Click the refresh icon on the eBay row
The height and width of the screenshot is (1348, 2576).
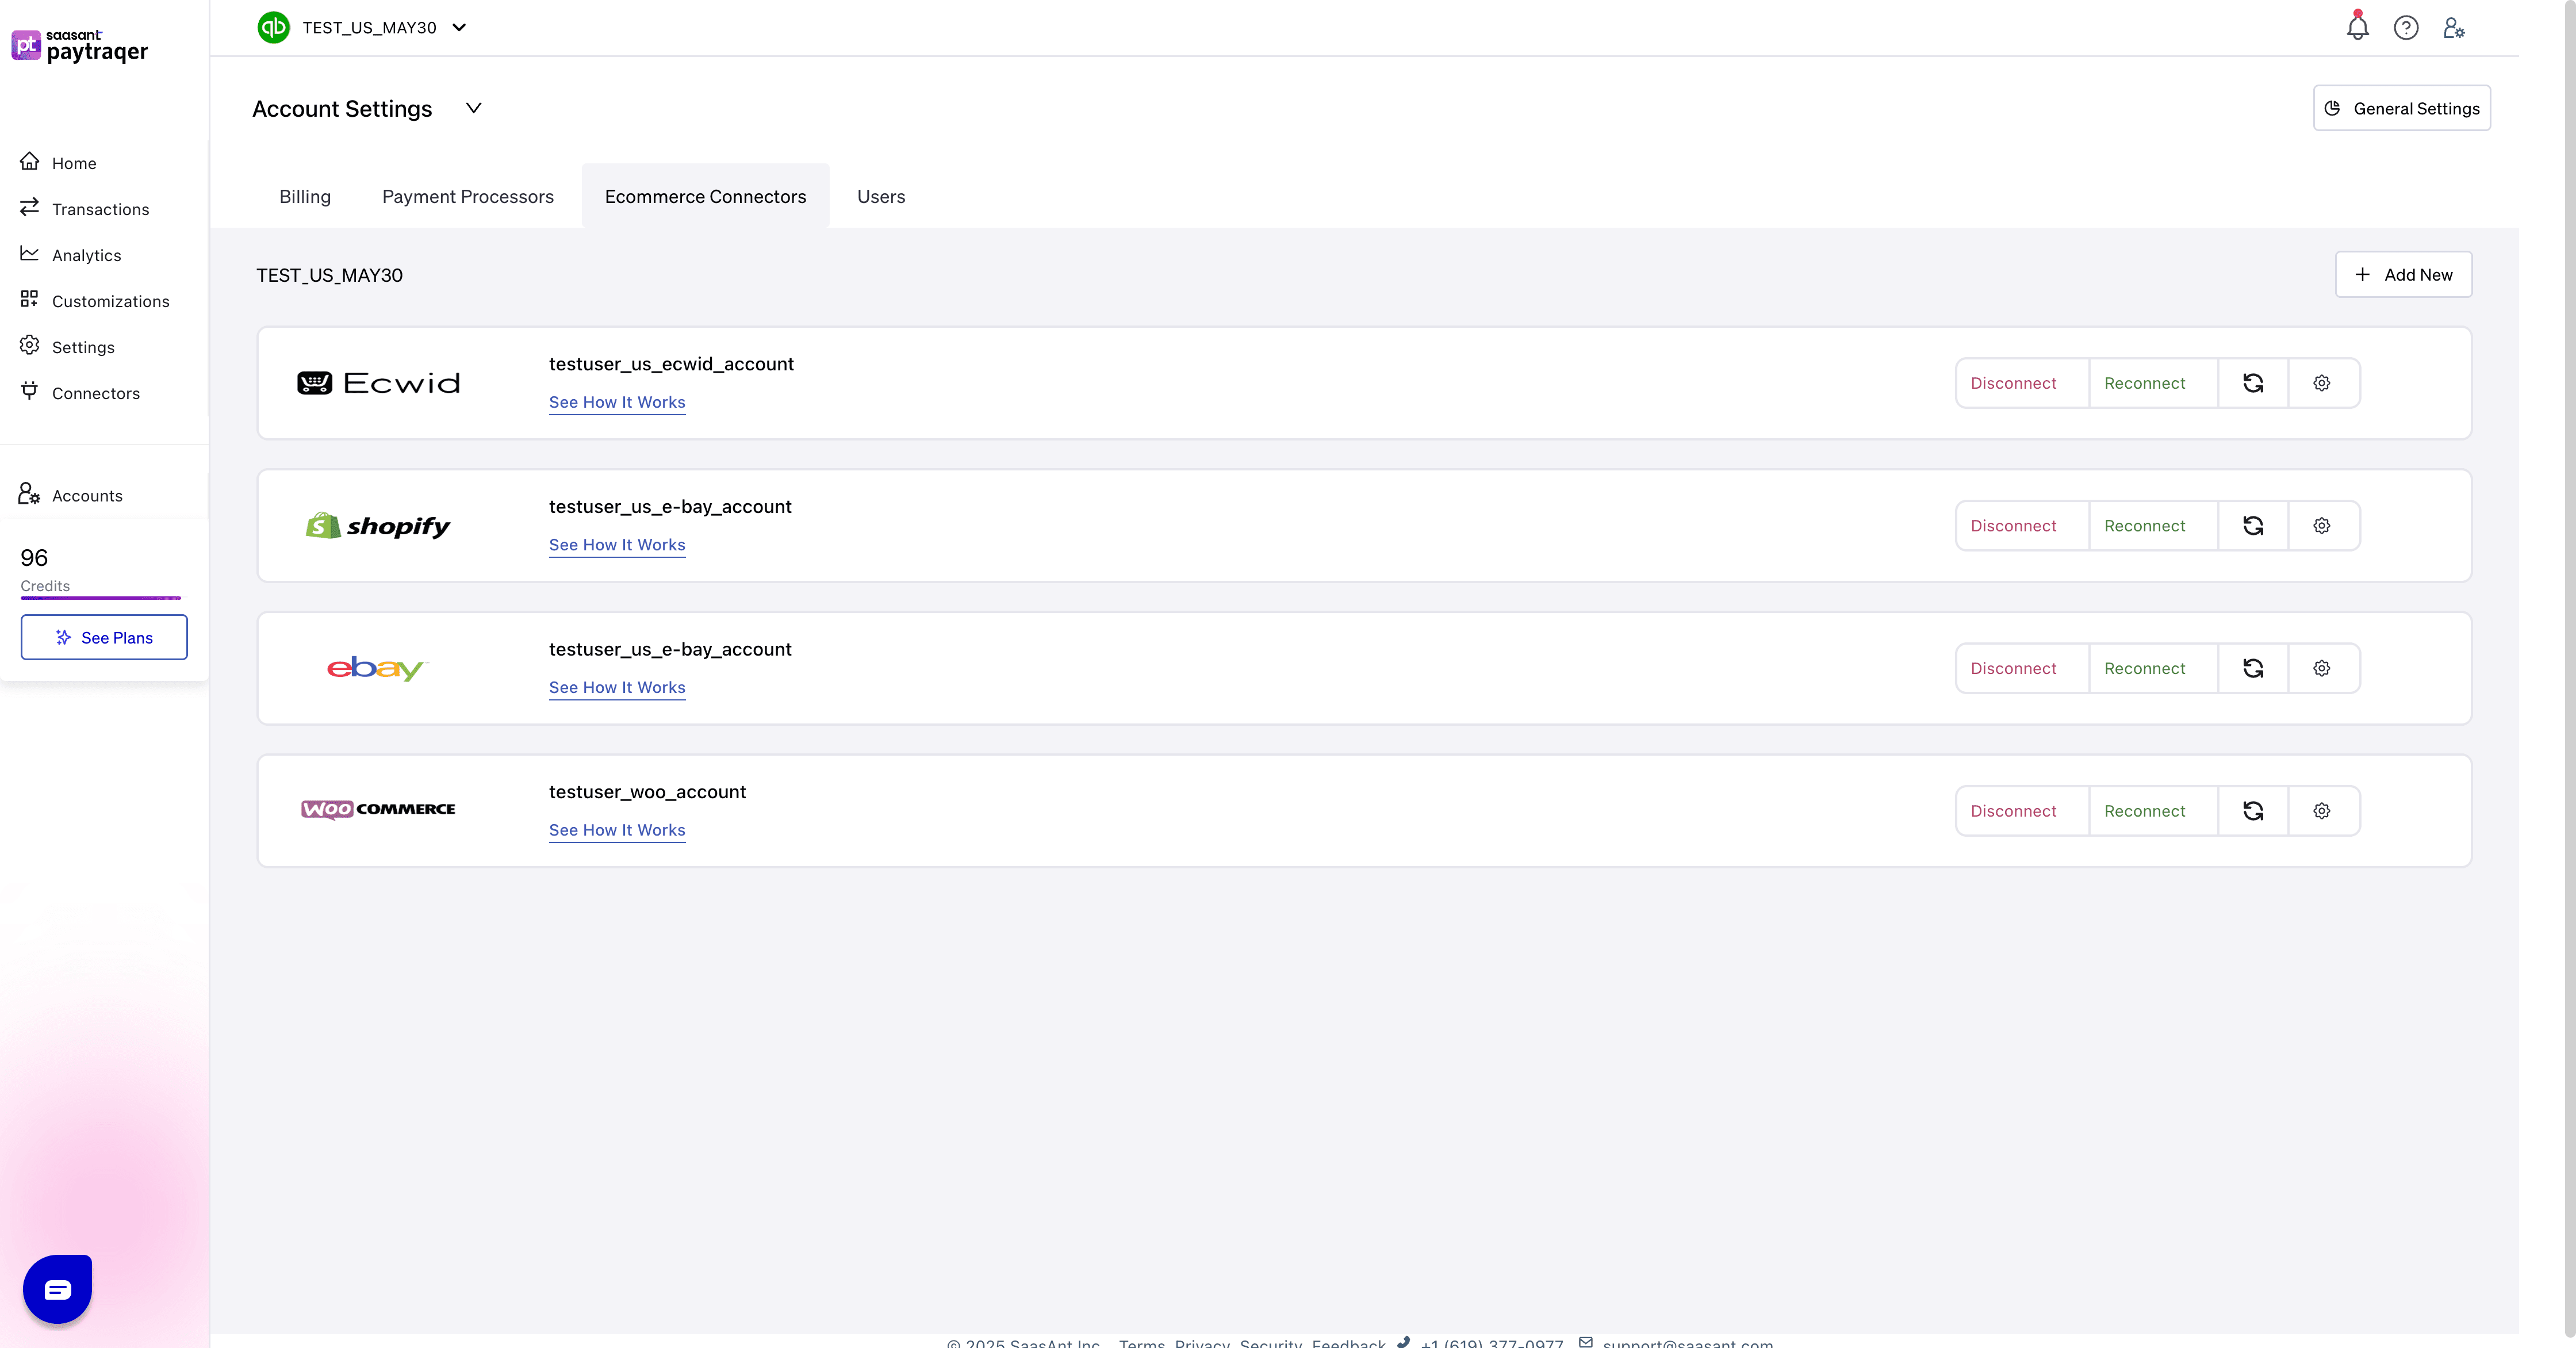(2252, 668)
